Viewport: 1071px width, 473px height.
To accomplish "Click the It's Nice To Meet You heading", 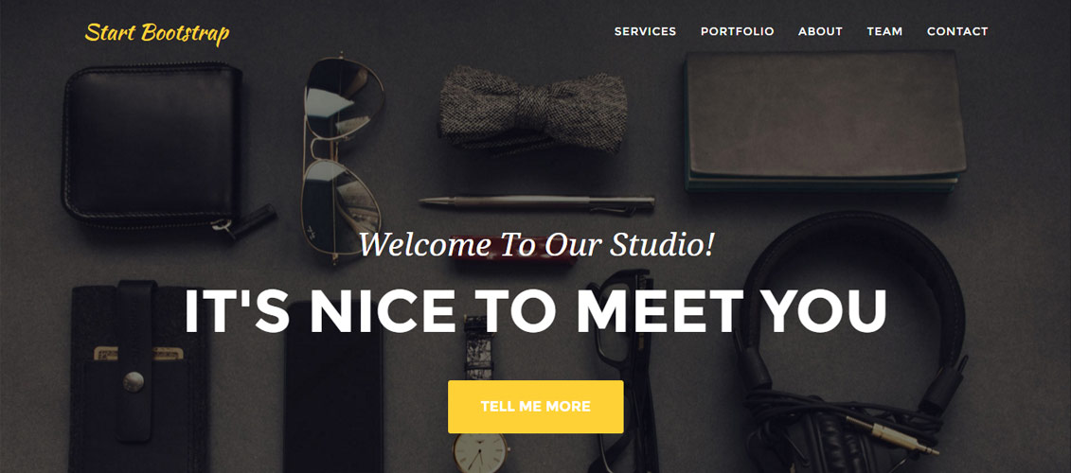I will click(x=536, y=312).
